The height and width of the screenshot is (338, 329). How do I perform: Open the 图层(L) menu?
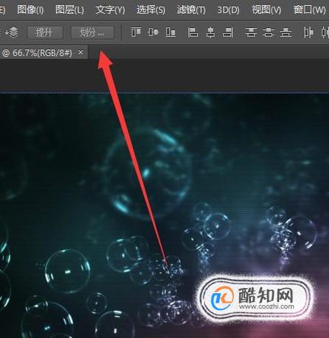70,10
